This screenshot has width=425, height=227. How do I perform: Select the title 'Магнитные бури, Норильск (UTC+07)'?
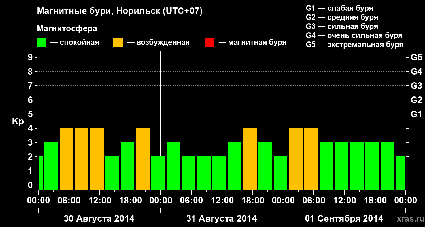point(120,11)
